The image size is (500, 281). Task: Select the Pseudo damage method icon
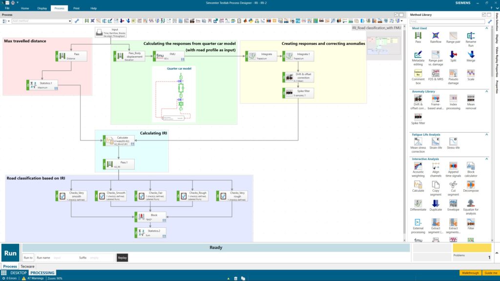[453, 73]
